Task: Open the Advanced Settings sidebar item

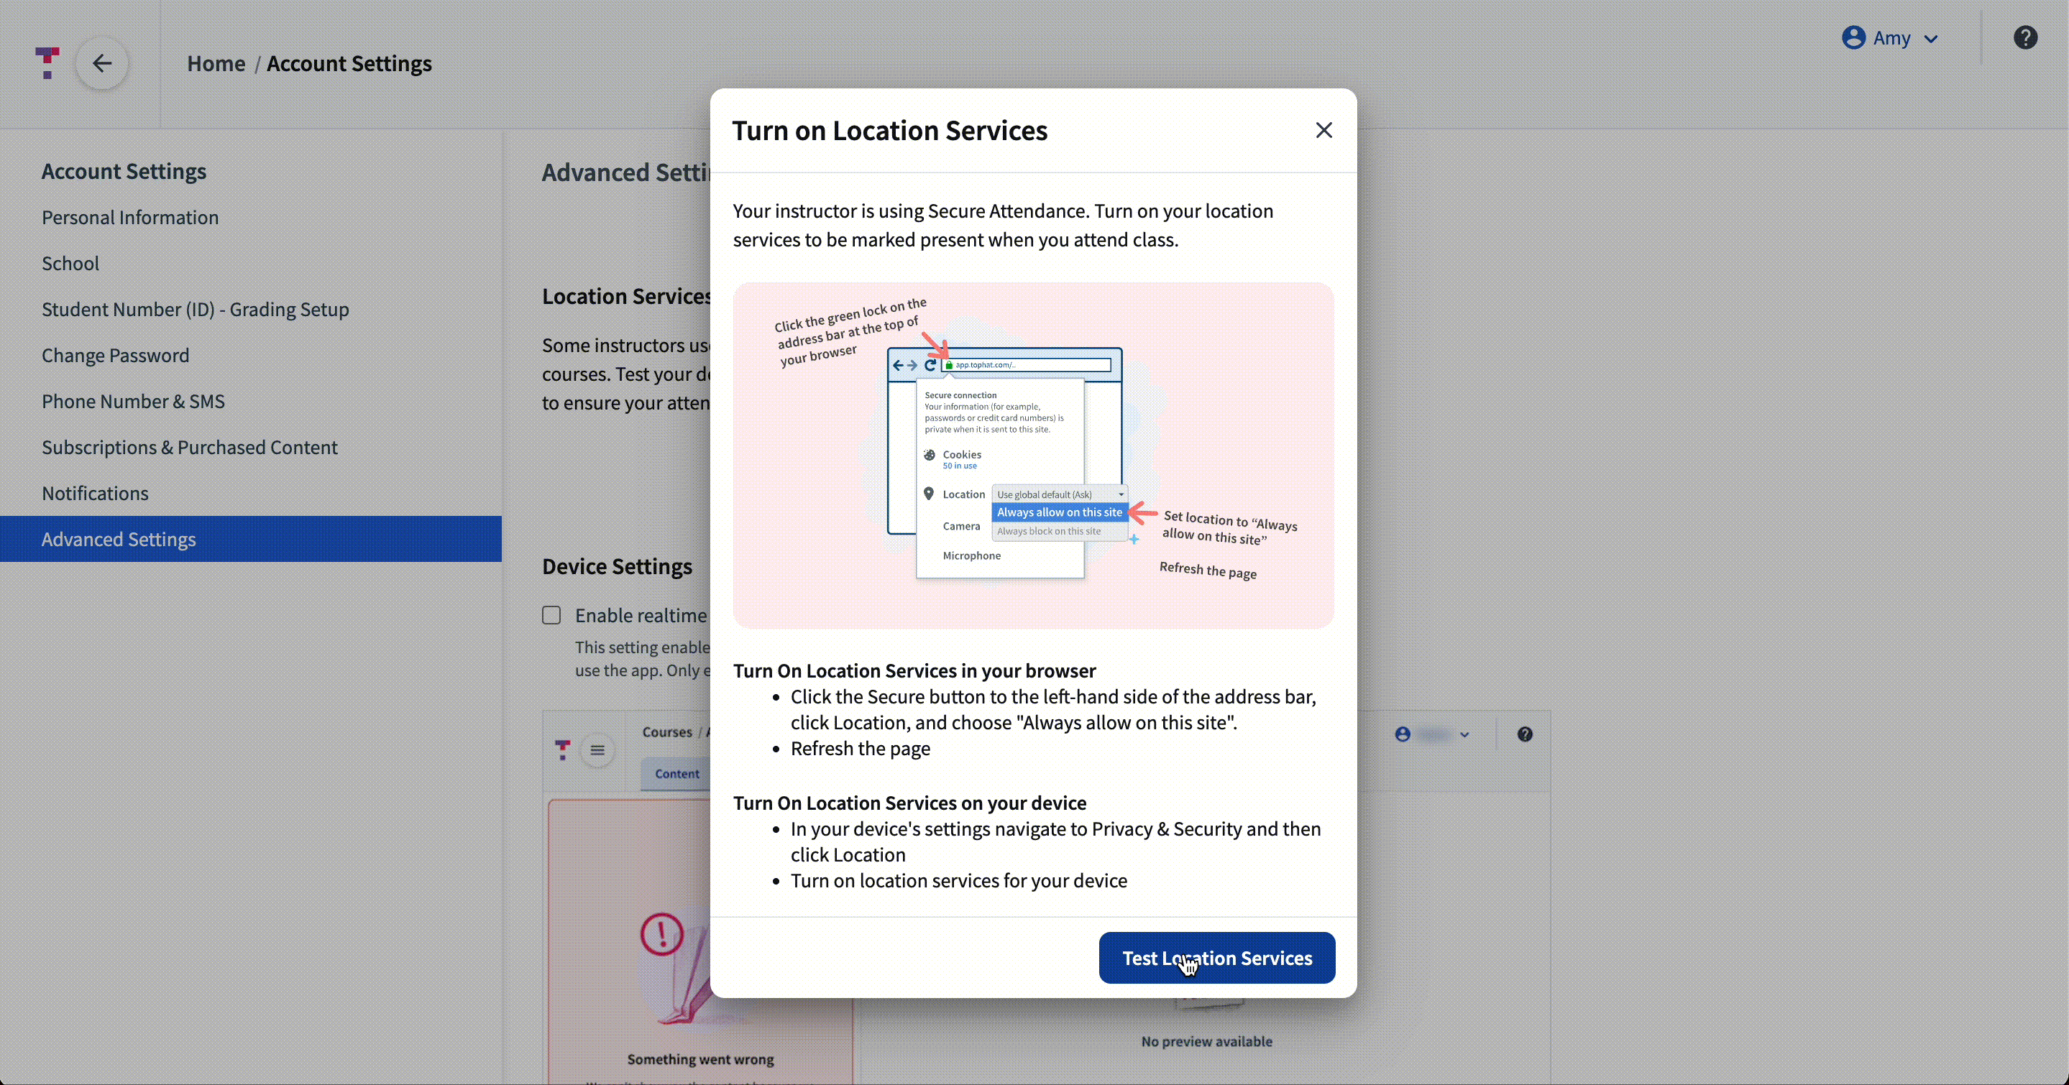Action: pyautogui.click(x=119, y=540)
